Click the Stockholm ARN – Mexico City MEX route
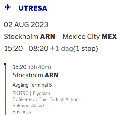The width and height of the screenshot is (126, 115). point(60,37)
